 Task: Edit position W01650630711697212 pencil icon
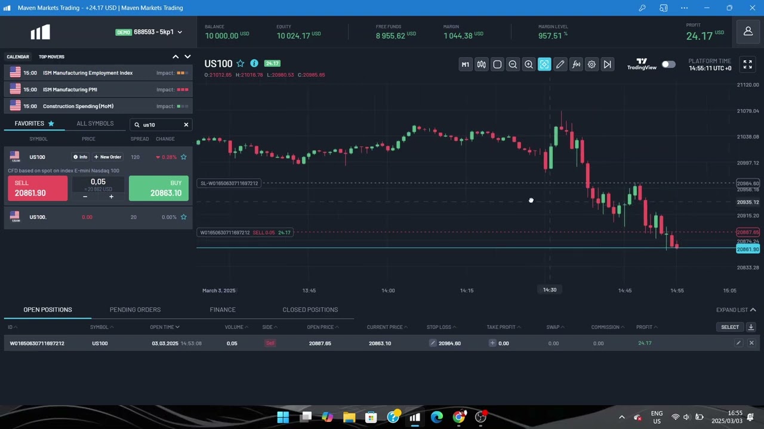click(x=738, y=343)
